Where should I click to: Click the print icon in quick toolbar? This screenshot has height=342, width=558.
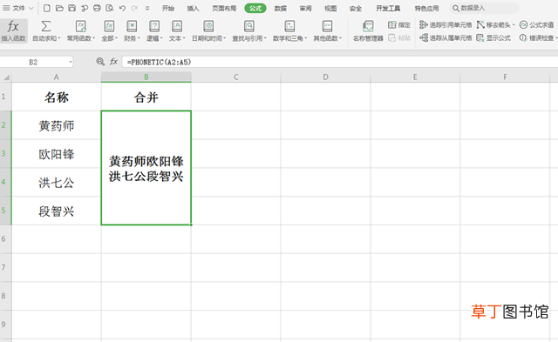click(x=97, y=8)
